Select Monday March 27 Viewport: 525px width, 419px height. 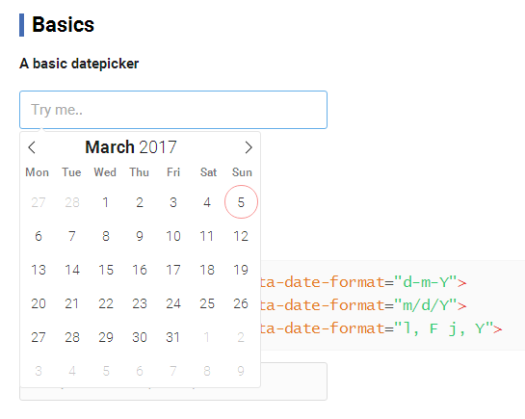(x=39, y=337)
